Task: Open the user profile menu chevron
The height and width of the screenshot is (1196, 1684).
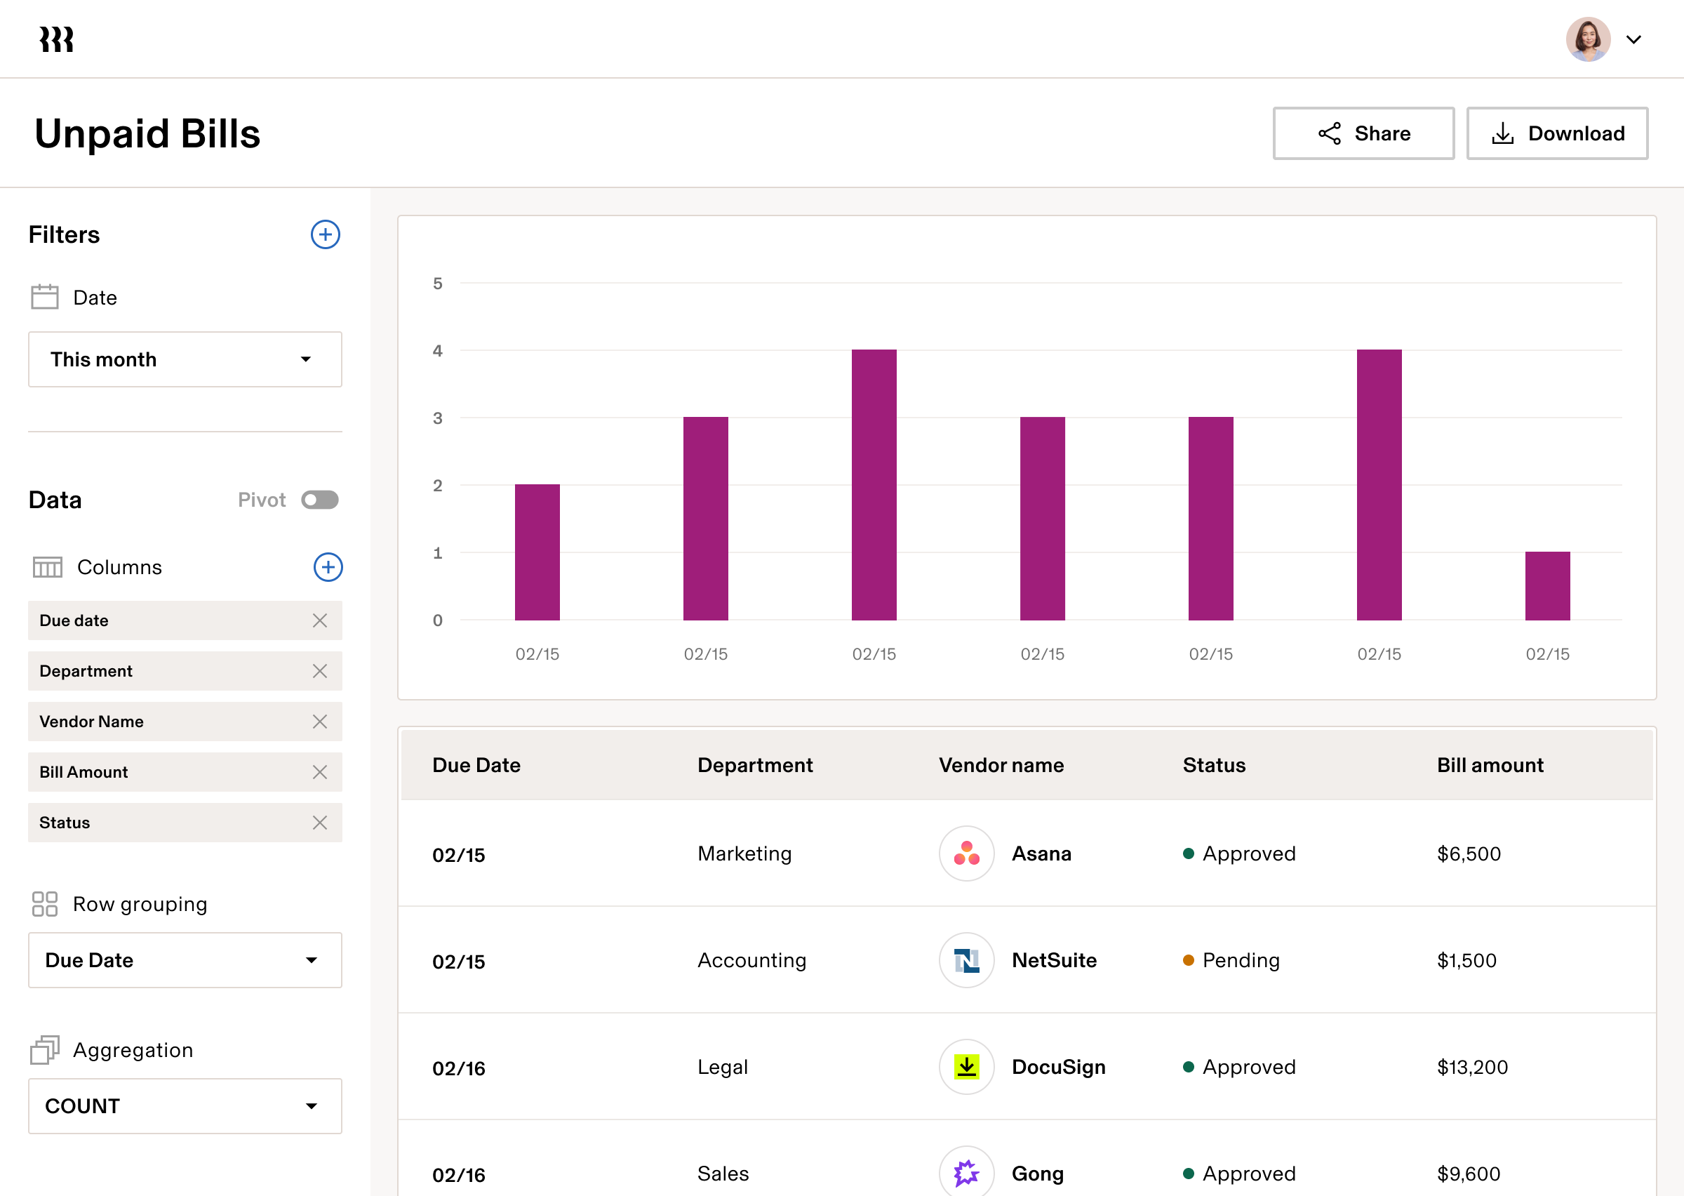Action: pyautogui.click(x=1633, y=40)
